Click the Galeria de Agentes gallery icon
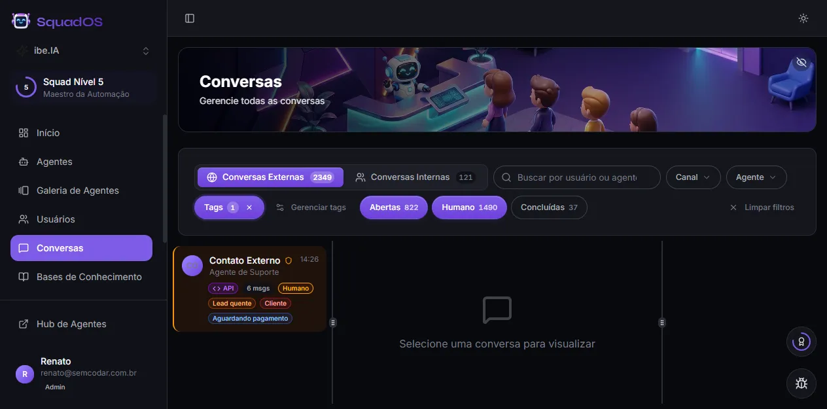827x409 pixels. 24,190
